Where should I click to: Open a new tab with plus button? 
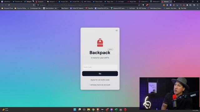coord(174,2)
